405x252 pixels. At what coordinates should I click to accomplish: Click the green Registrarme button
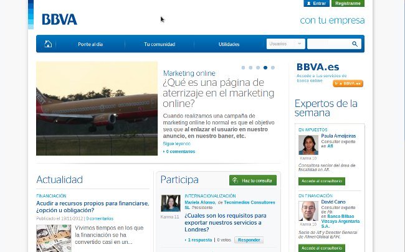[348, 4]
